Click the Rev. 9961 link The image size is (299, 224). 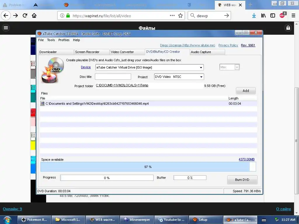(248, 45)
